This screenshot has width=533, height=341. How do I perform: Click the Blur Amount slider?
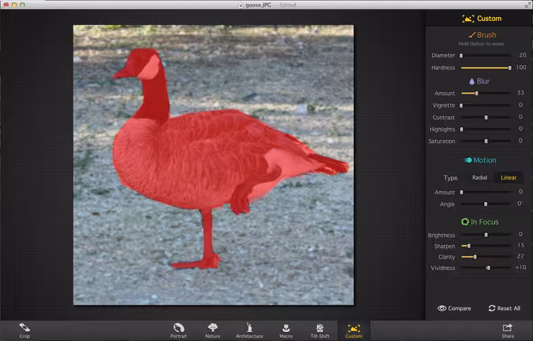485,93
